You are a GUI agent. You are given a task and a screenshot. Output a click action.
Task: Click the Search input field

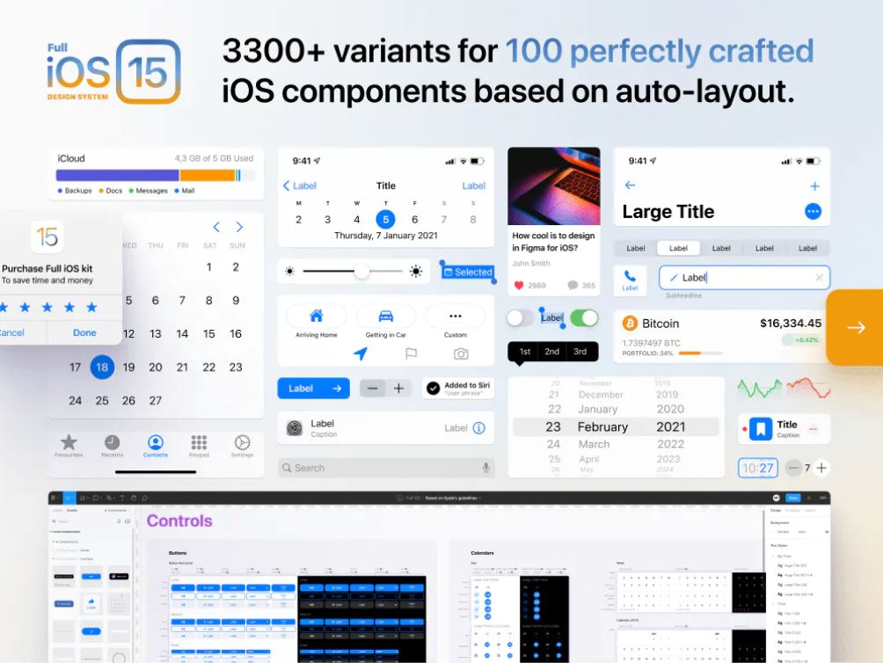click(386, 468)
